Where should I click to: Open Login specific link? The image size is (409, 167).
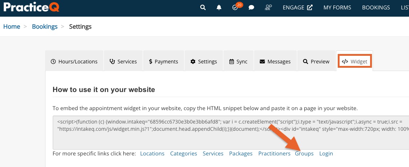pos(326,154)
